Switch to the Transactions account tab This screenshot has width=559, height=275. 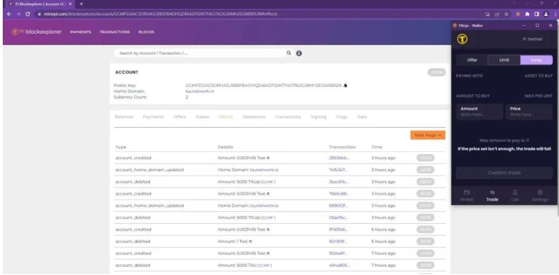pos(288,117)
